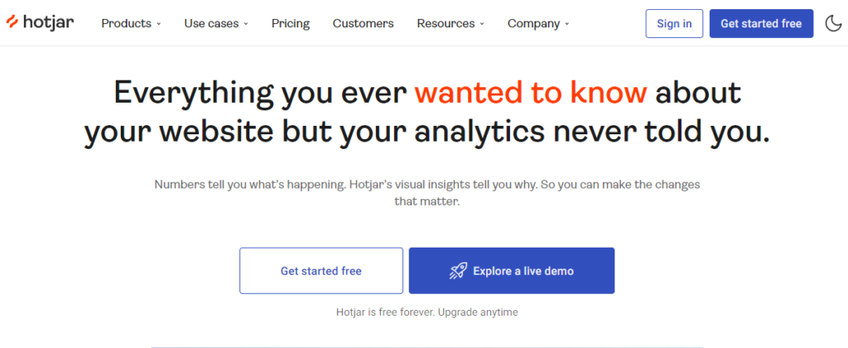Click the chevron arrow beside Products

coord(158,24)
